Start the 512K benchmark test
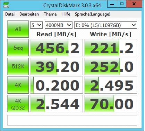Viewport: 145px width, 131px height. point(18,66)
